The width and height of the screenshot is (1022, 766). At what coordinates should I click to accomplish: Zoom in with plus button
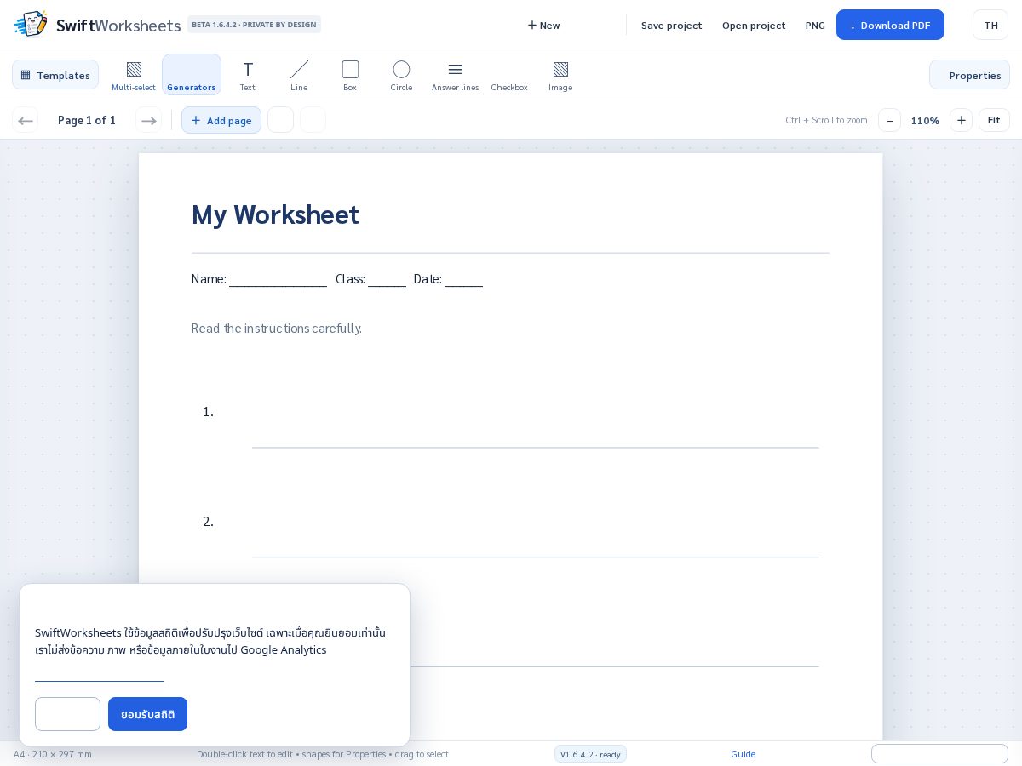(x=961, y=120)
